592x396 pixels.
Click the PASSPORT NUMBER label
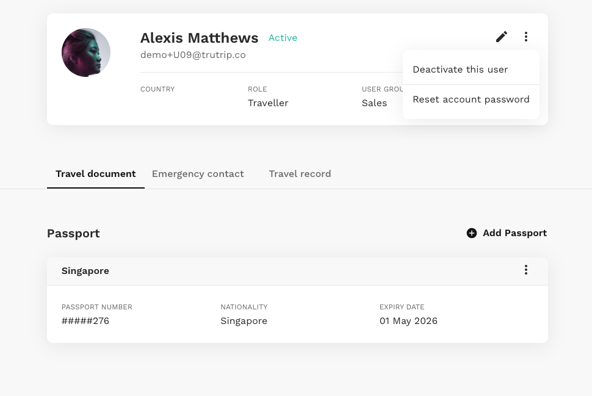(x=97, y=307)
